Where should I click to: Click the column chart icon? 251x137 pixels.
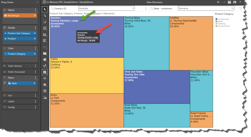click(x=45, y=34)
